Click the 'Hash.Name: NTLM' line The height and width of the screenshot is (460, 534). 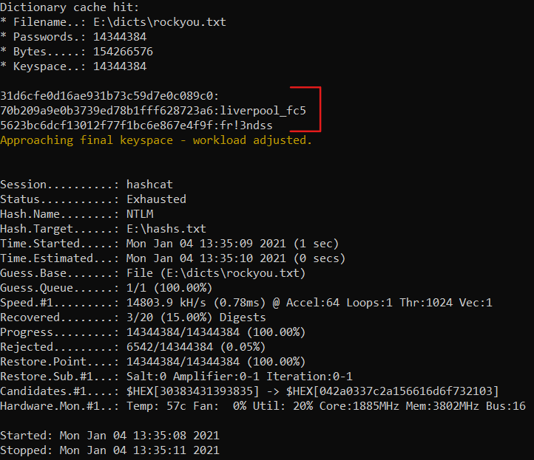[77, 214]
